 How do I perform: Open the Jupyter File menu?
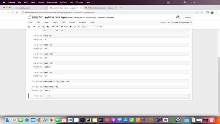click(x=31, y=22)
